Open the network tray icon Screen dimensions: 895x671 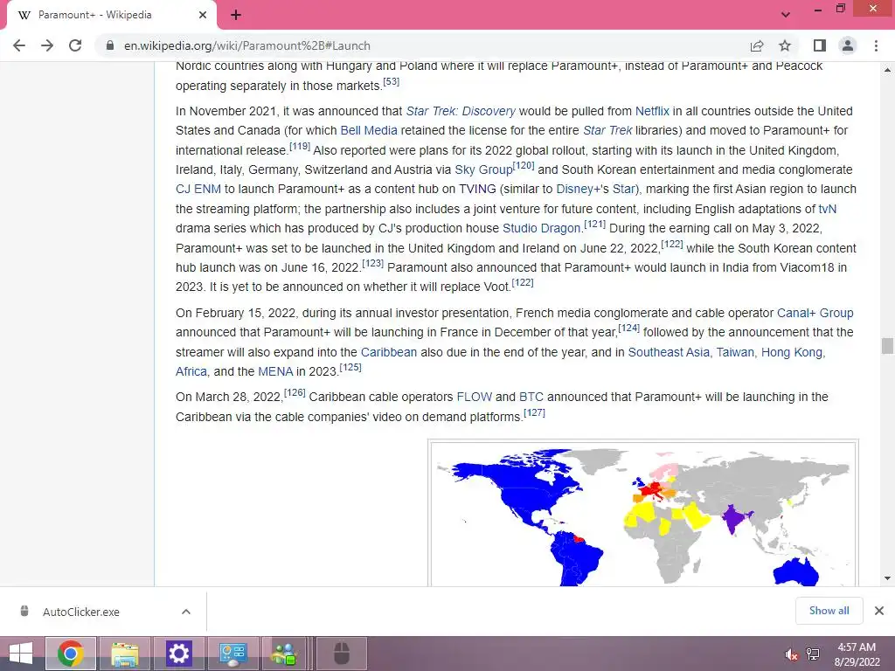coord(813,654)
